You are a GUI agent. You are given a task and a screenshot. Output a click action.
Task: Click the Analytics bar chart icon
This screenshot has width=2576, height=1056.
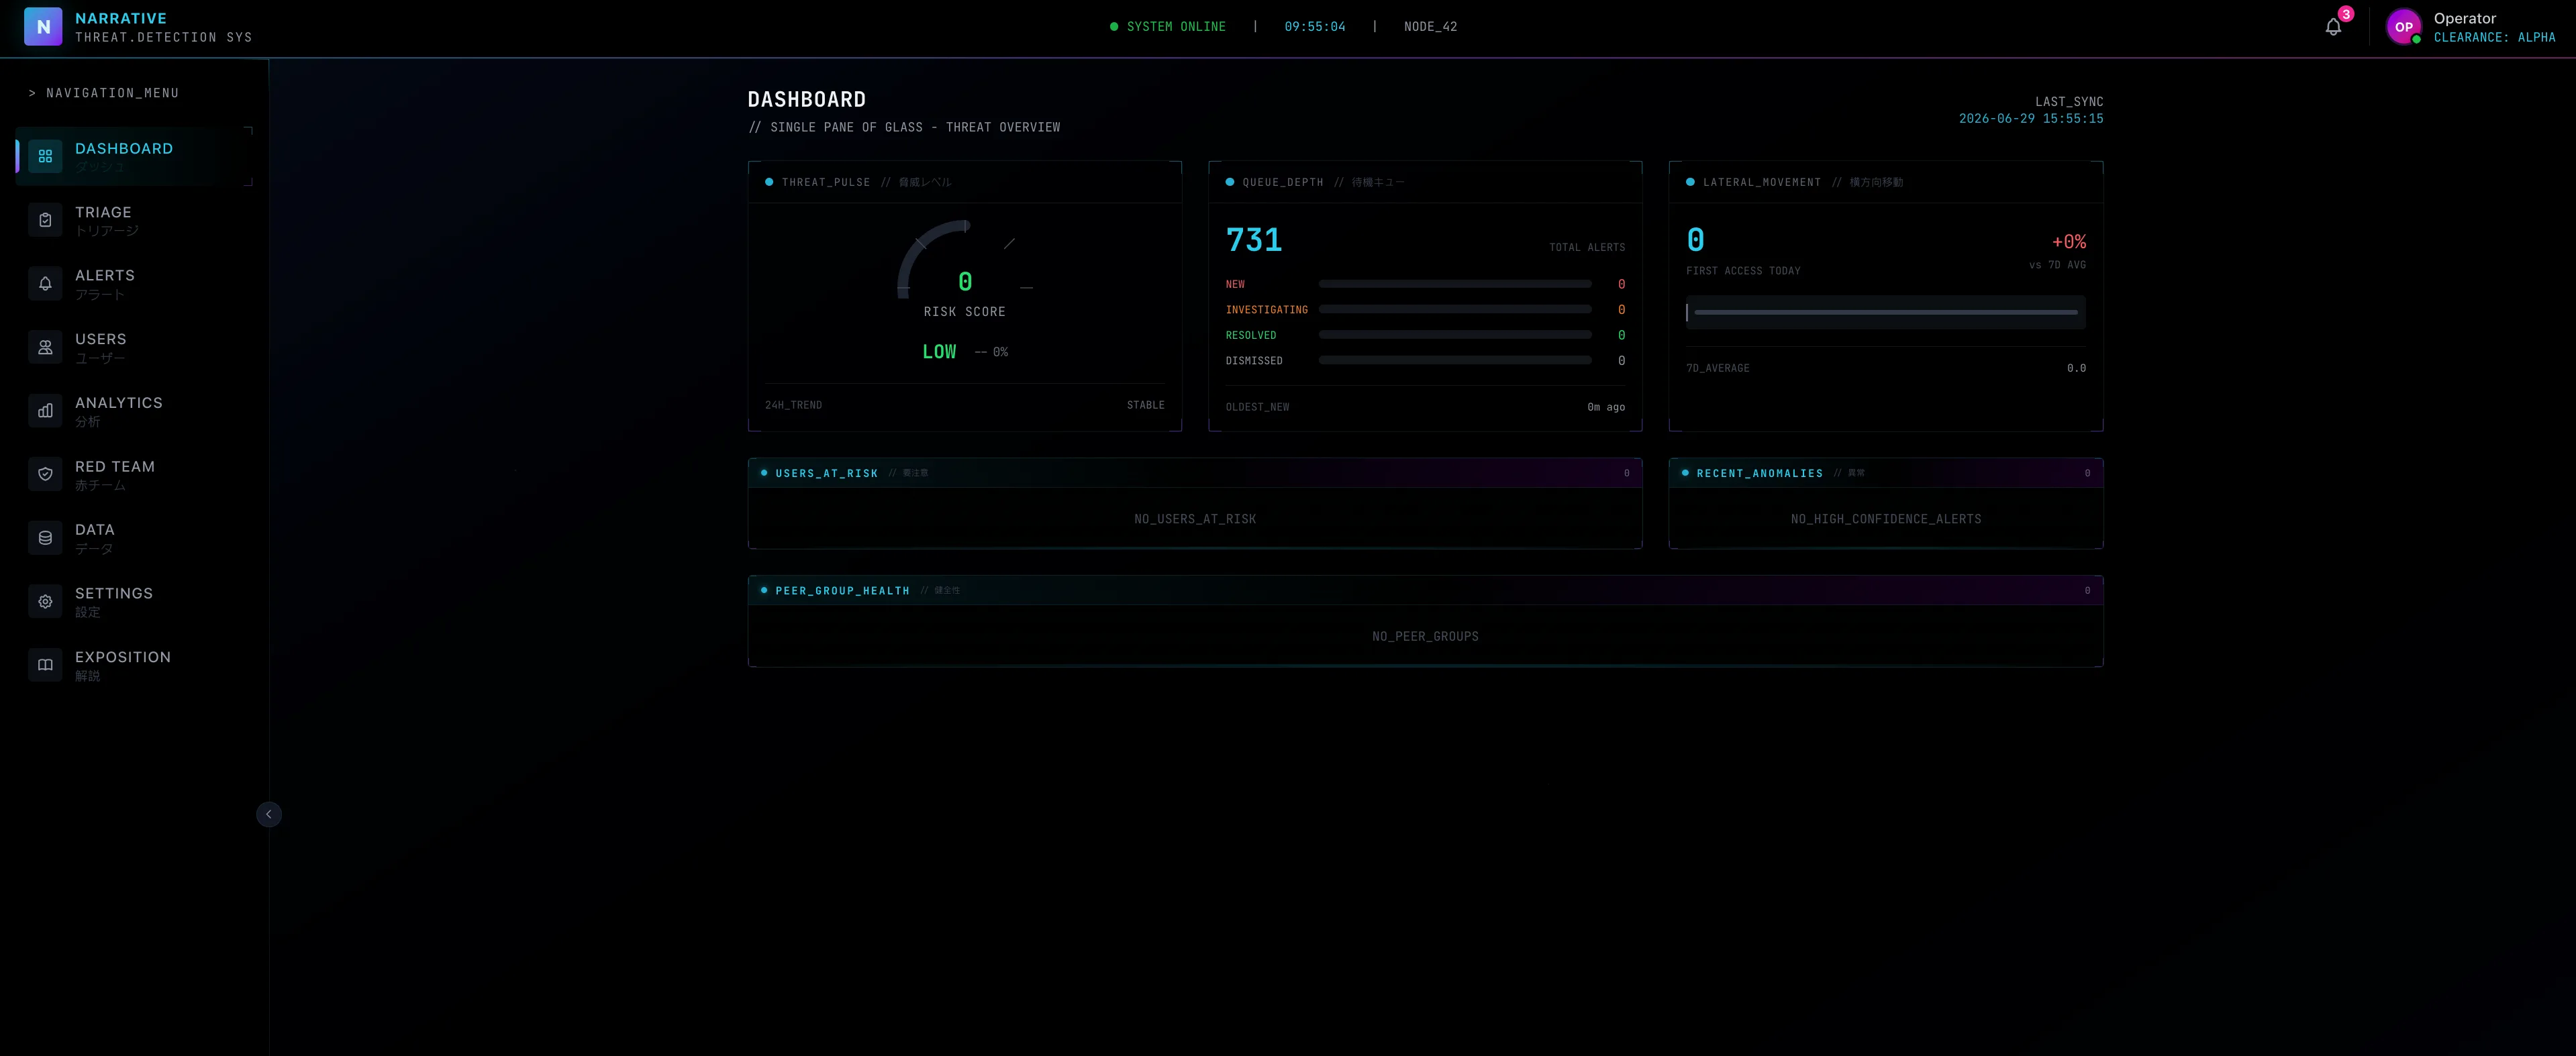pyautogui.click(x=45, y=411)
